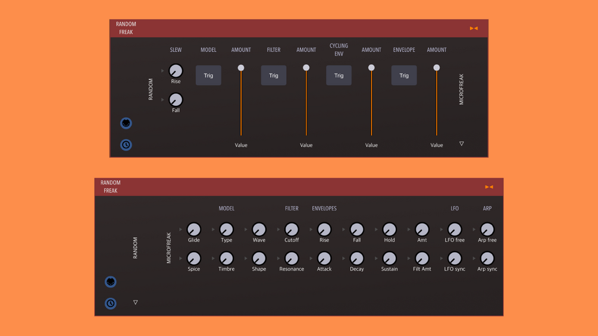Click the Sustain knob

389,258
